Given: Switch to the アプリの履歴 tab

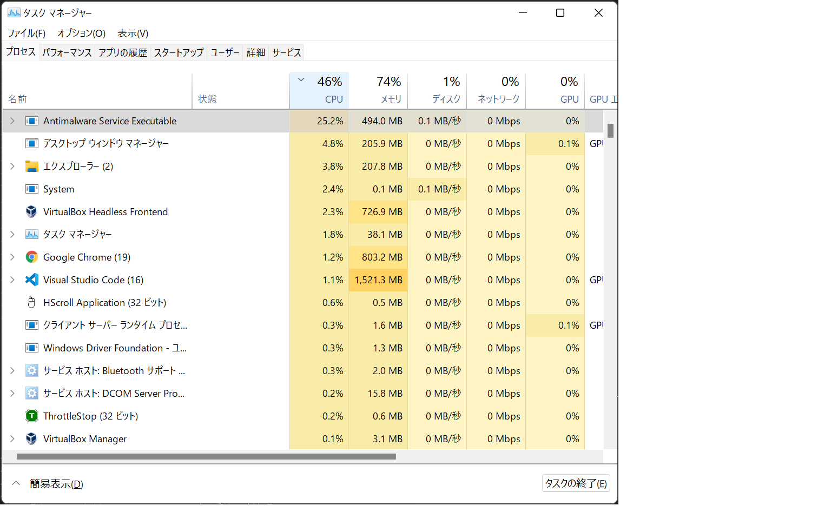Looking at the screenshot, I should [123, 52].
